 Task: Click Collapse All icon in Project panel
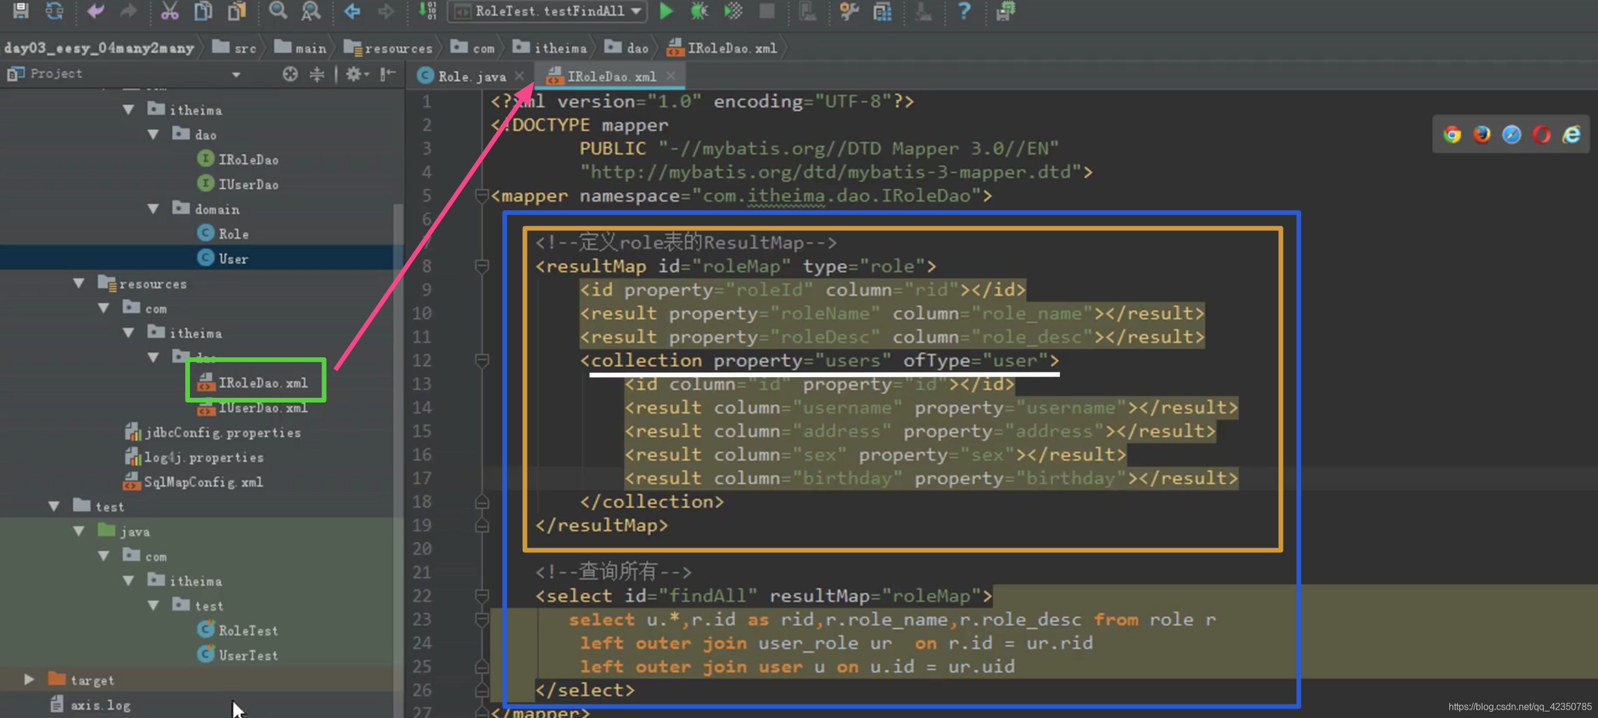click(317, 75)
